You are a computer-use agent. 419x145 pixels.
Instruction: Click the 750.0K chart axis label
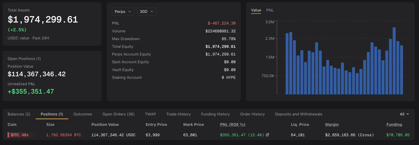(268, 76)
